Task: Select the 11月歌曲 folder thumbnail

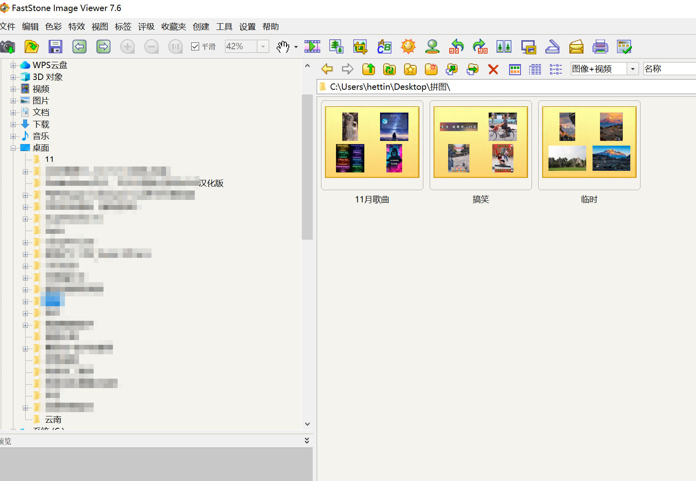Action: click(372, 145)
